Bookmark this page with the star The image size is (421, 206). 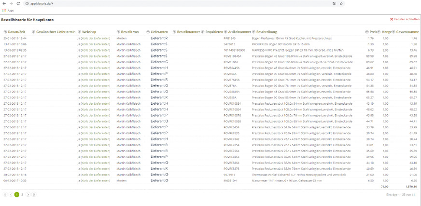[341, 3]
